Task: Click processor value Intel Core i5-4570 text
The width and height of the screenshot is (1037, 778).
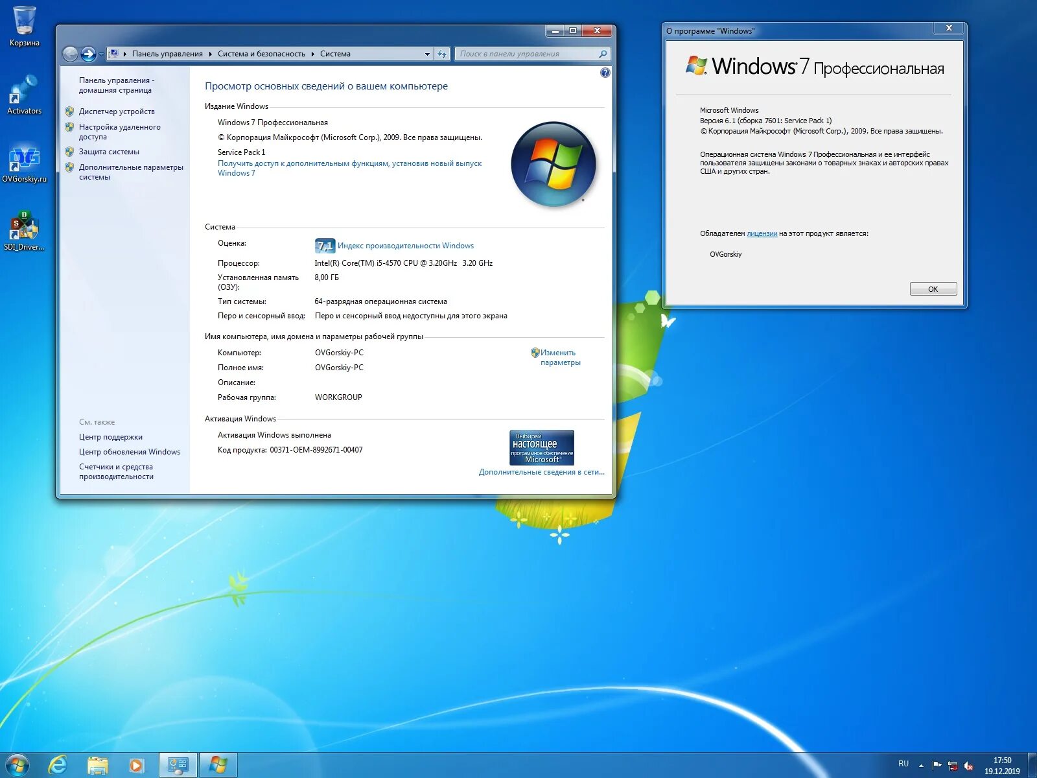Action: click(403, 263)
